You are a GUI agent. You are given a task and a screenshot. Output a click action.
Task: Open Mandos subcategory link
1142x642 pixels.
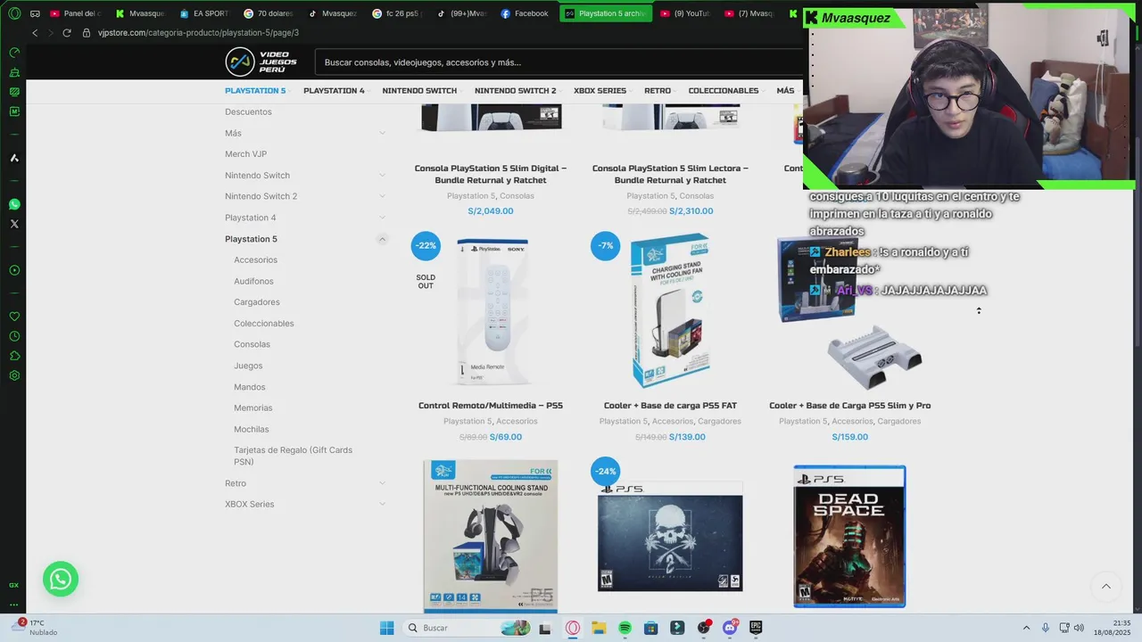click(x=250, y=387)
